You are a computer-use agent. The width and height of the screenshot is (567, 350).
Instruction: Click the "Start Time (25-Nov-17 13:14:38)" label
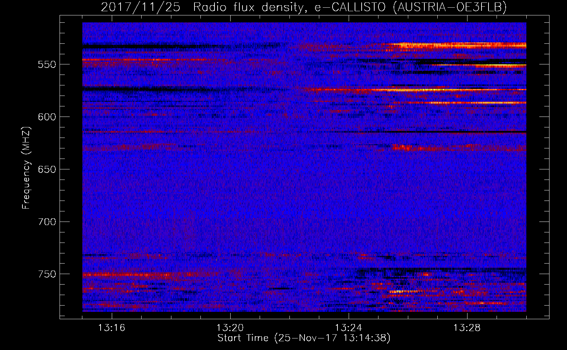pos(304,338)
